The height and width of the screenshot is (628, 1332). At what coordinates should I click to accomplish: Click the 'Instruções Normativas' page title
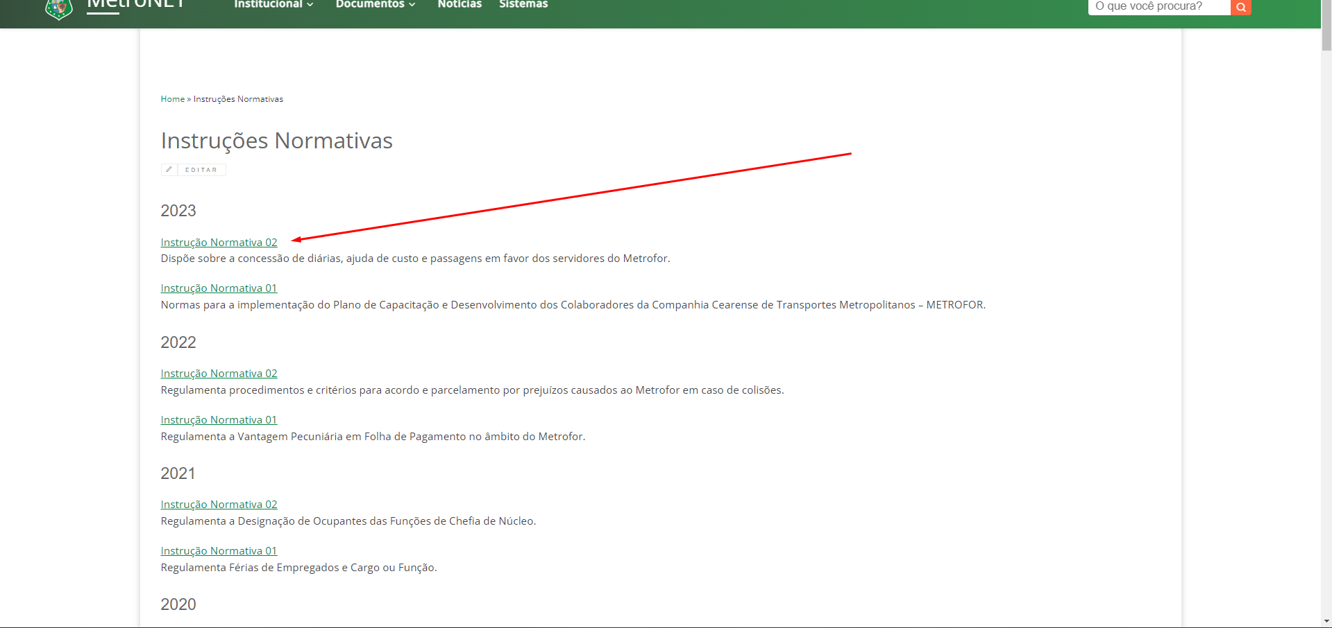pyautogui.click(x=276, y=141)
